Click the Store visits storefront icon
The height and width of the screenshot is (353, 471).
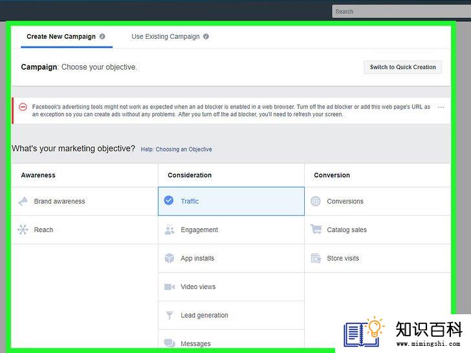coord(316,258)
